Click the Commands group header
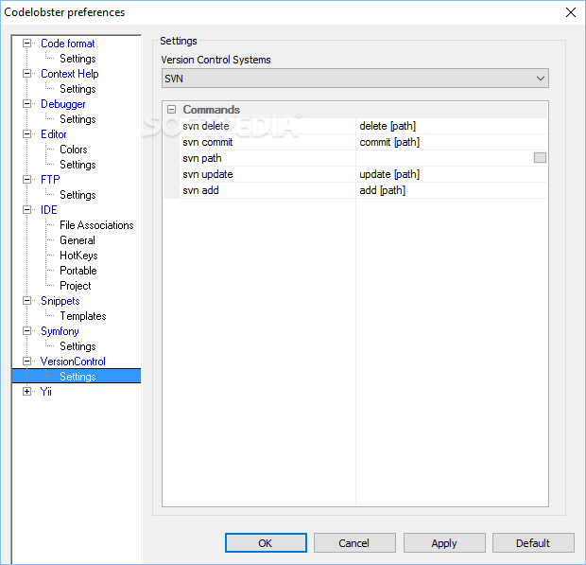 tap(211, 110)
